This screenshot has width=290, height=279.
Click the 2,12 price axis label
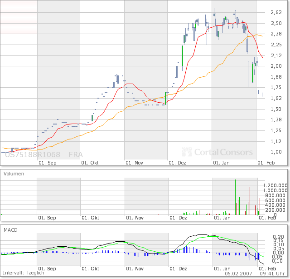tap(276, 55)
